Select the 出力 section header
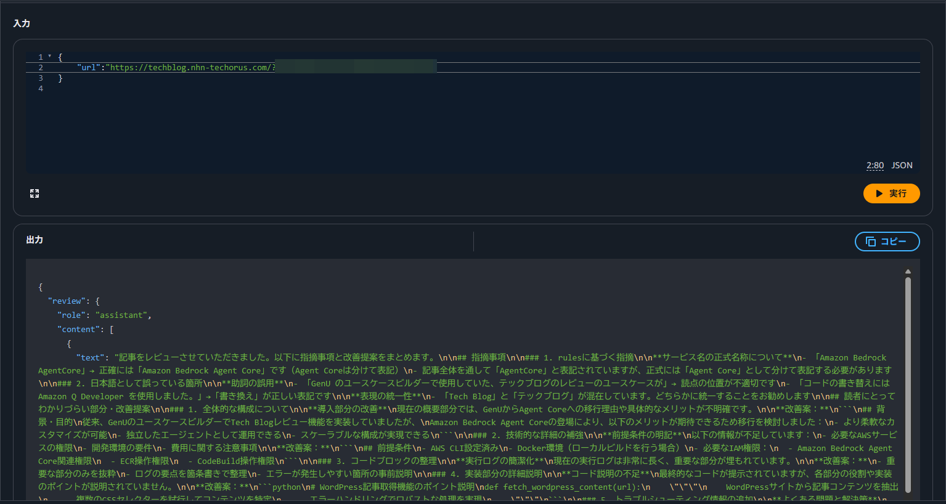The height and width of the screenshot is (504, 946). point(34,240)
